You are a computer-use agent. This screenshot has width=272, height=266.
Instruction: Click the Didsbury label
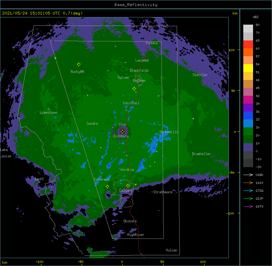point(121,136)
